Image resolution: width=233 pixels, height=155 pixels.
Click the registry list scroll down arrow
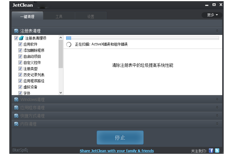click(x=61, y=93)
